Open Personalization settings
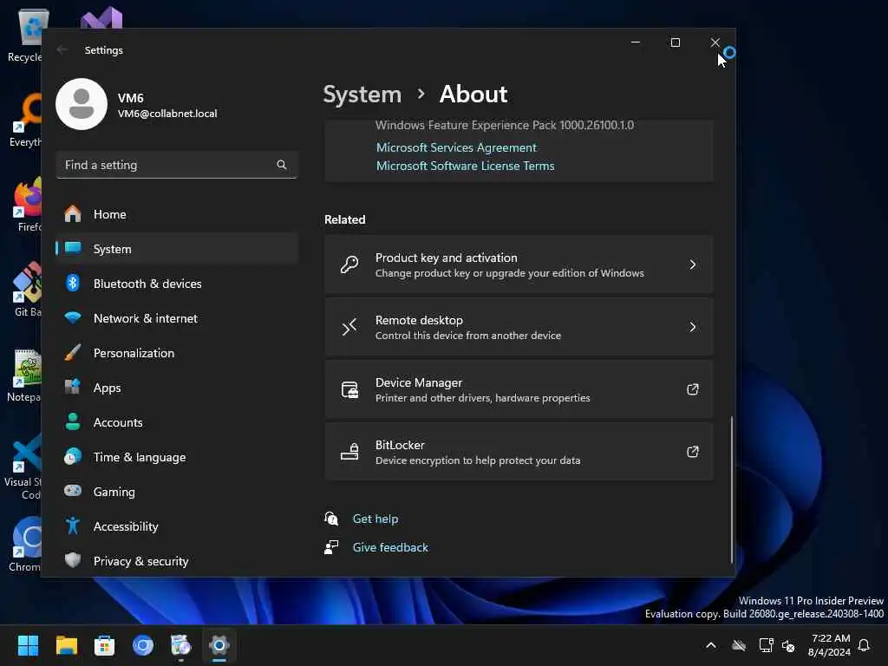The width and height of the screenshot is (888, 666). [x=177, y=353]
